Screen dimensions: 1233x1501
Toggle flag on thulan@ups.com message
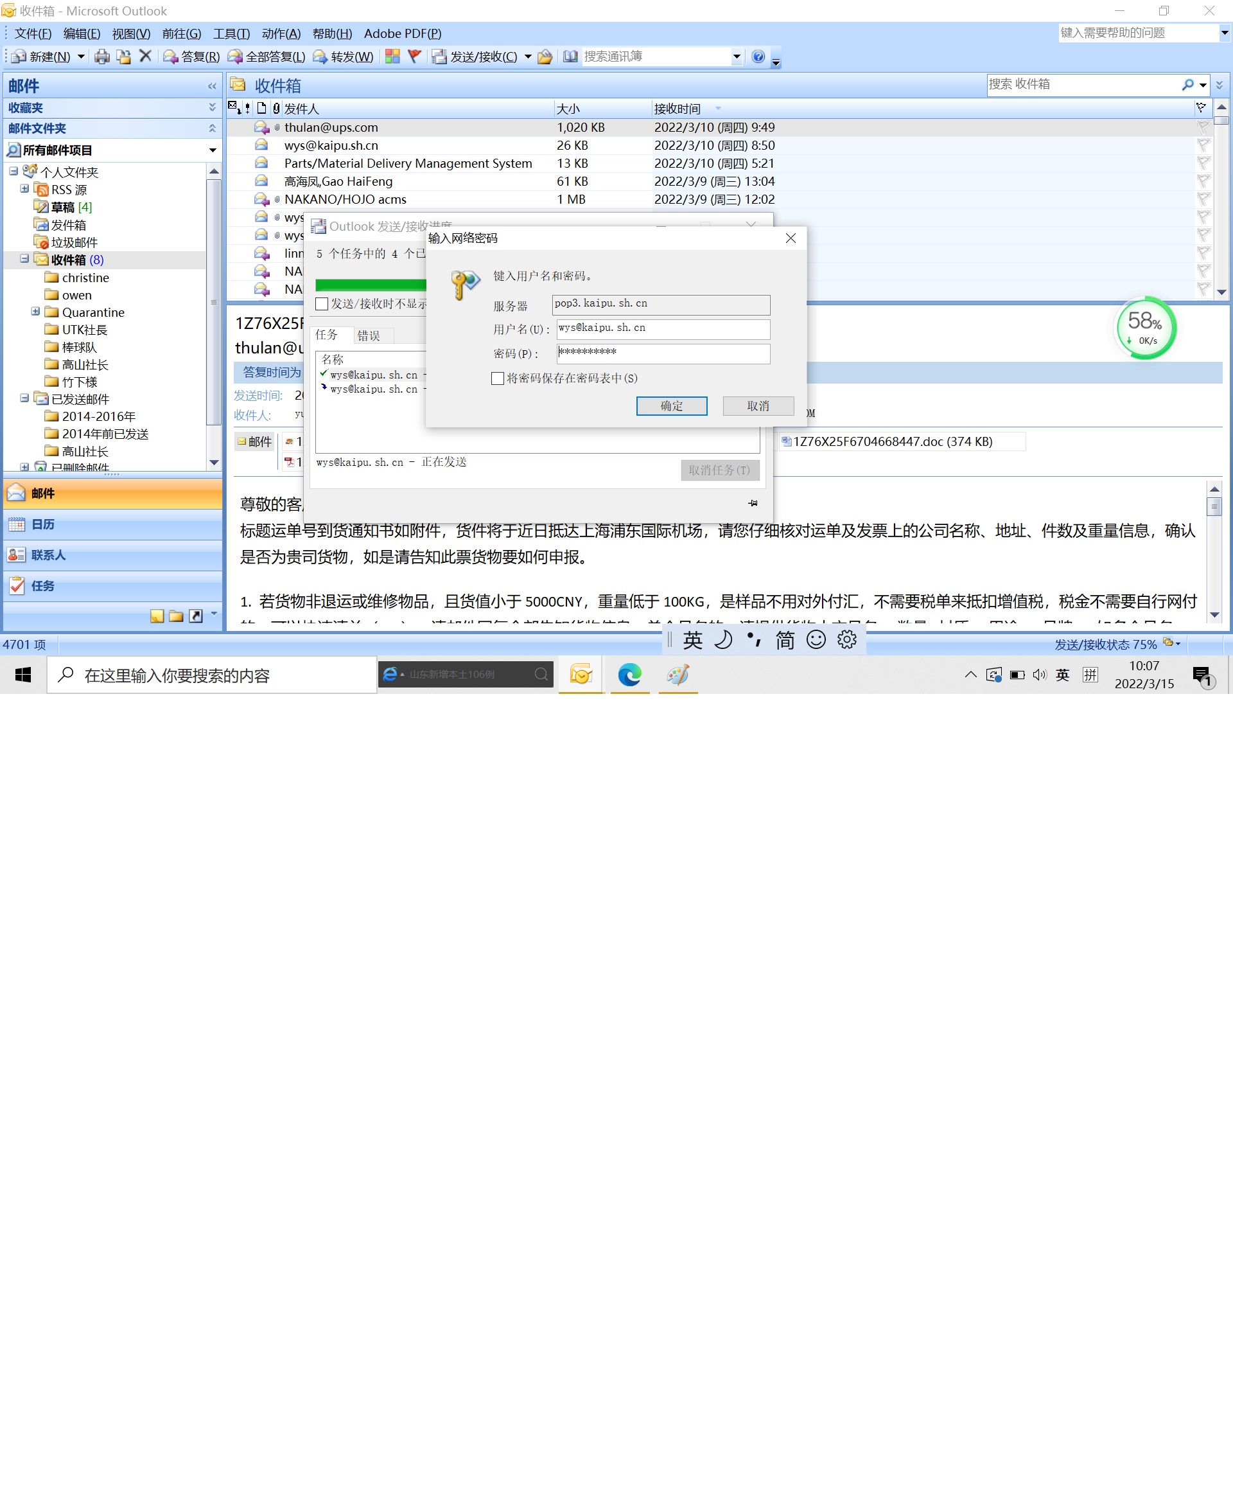(x=1203, y=128)
